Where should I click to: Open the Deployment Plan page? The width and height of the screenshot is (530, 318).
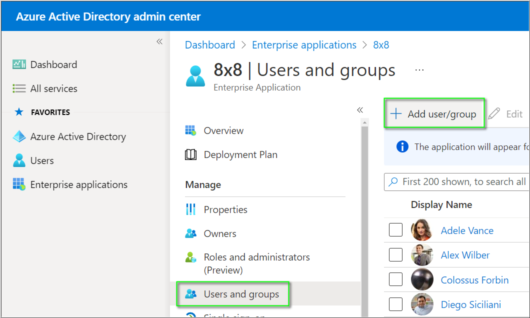click(x=240, y=155)
